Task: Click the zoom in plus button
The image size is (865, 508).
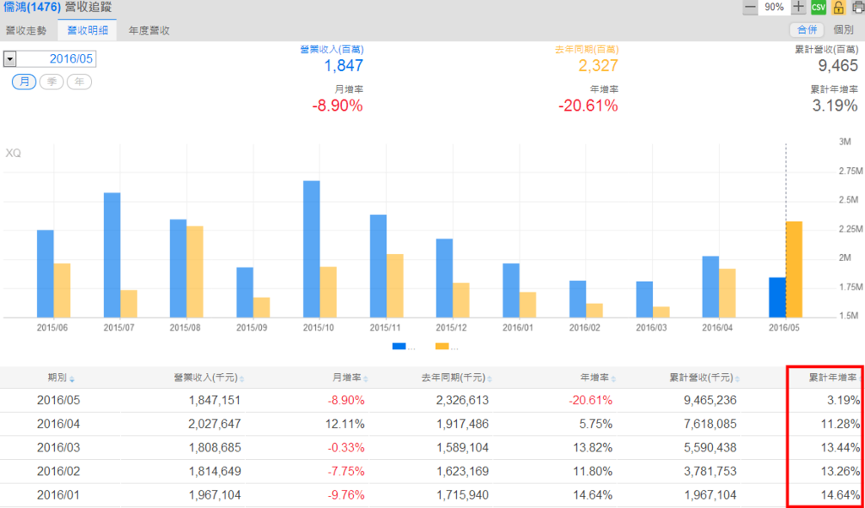Action: click(798, 7)
